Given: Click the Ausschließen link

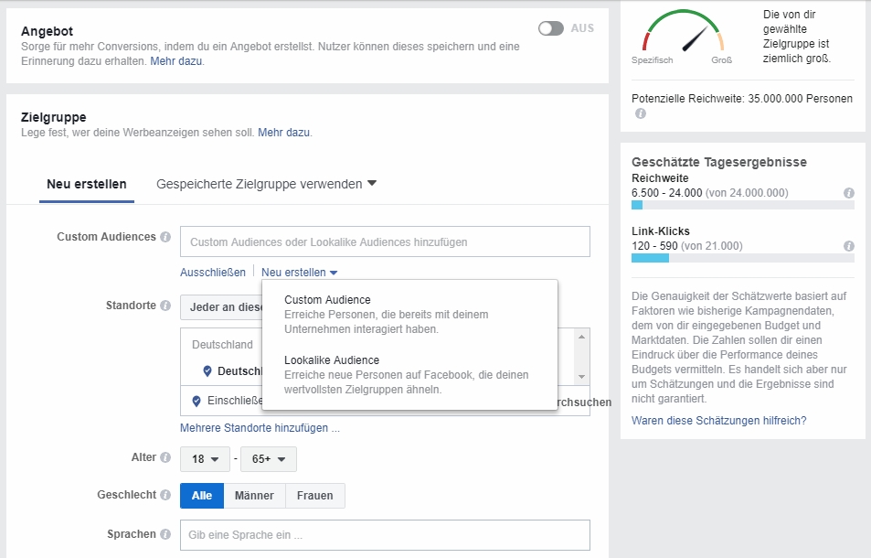Looking at the screenshot, I should pyautogui.click(x=213, y=272).
